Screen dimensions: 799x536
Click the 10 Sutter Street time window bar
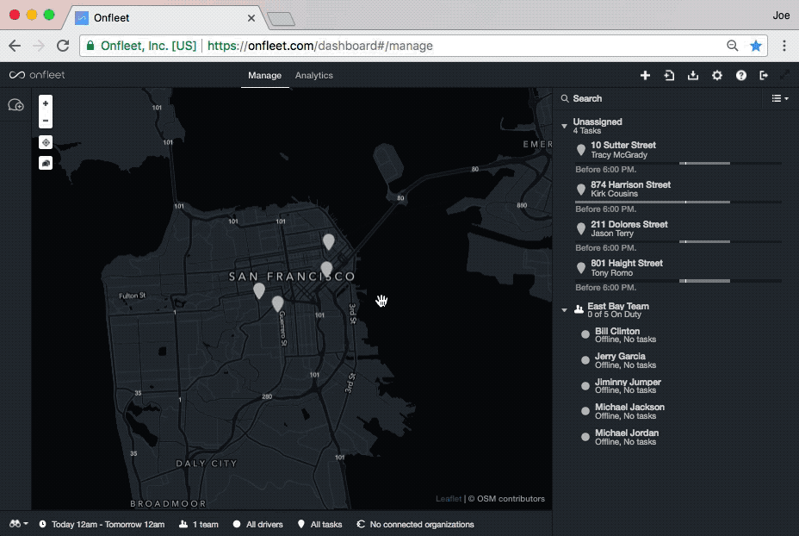[x=678, y=163]
